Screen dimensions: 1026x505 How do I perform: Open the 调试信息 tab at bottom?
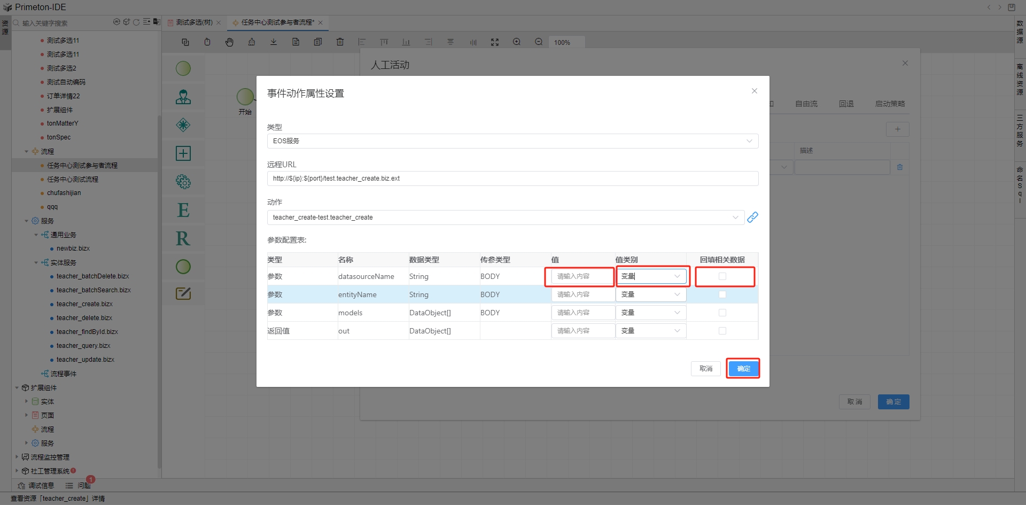click(36, 485)
